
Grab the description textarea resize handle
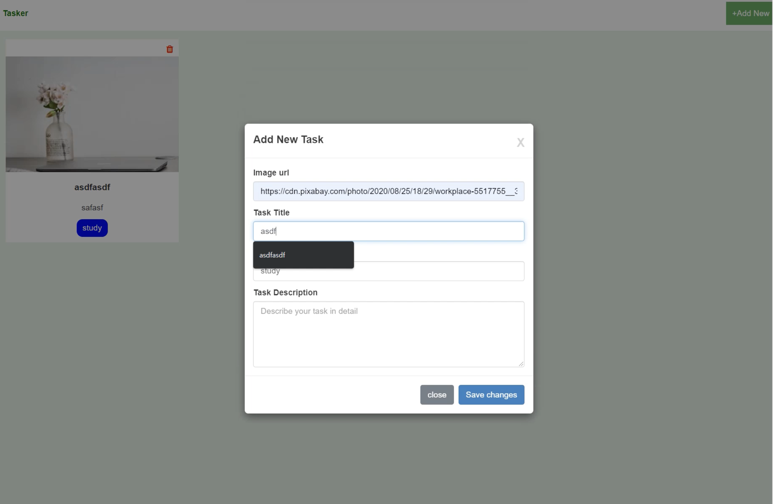521,364
